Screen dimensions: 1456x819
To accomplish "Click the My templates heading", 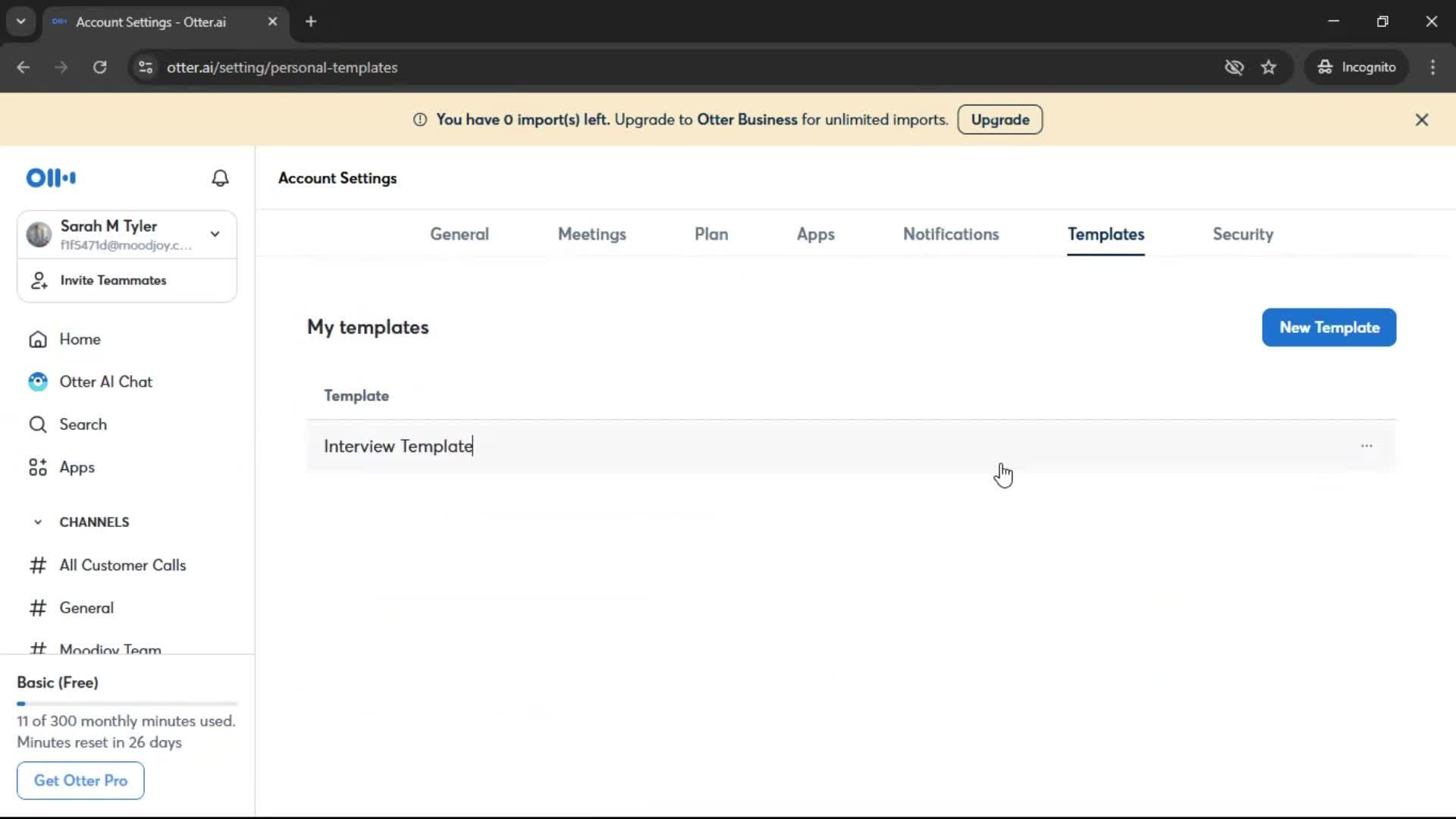I will 368,328.
